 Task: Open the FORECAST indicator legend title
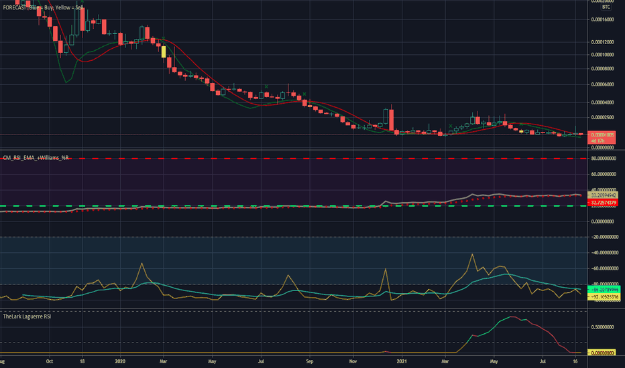click(x=43, y=7)
